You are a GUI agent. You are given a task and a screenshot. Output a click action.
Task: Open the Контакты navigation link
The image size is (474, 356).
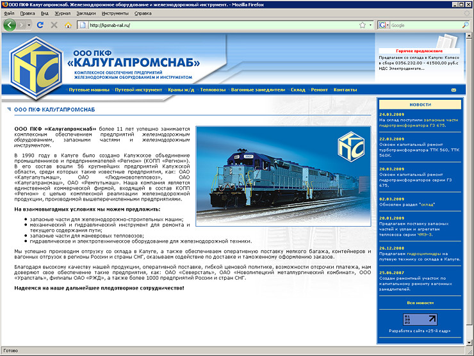(x=345, y=90)
